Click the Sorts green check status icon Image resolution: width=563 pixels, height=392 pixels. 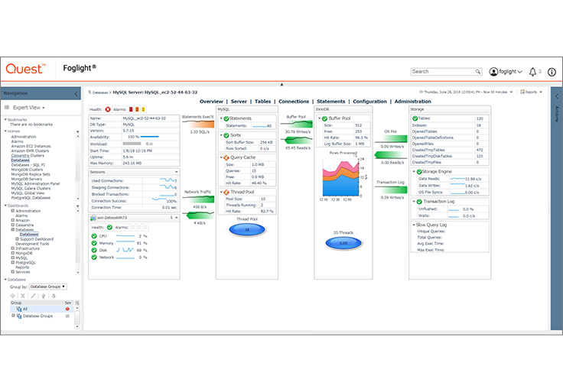(226, 135)
